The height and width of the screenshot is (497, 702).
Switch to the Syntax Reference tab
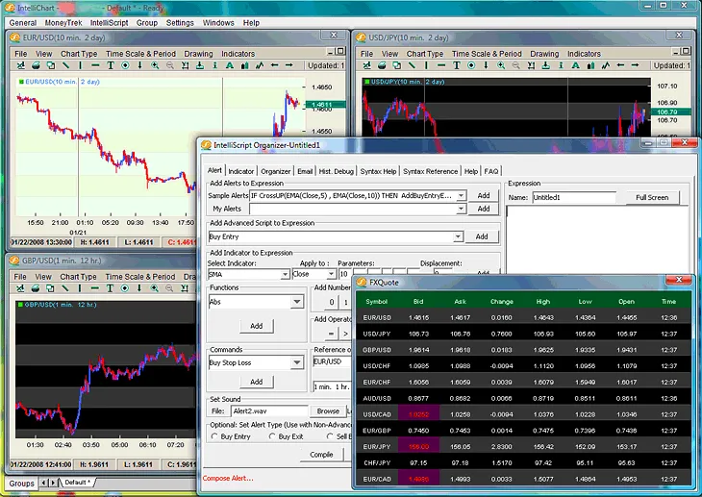[430, 171]
